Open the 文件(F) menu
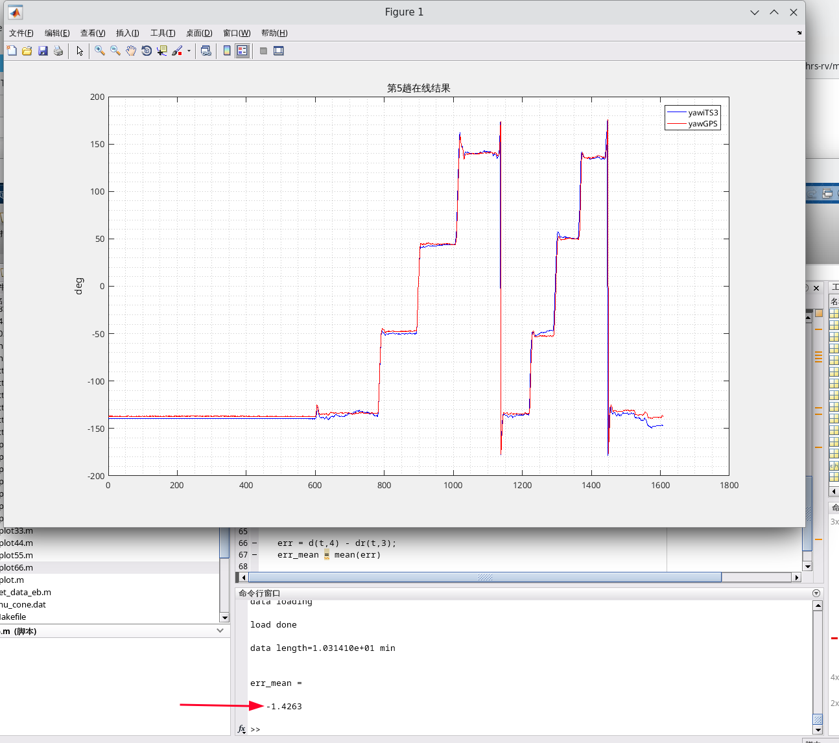Screen dimensions: 839x743 click(21, 33)
